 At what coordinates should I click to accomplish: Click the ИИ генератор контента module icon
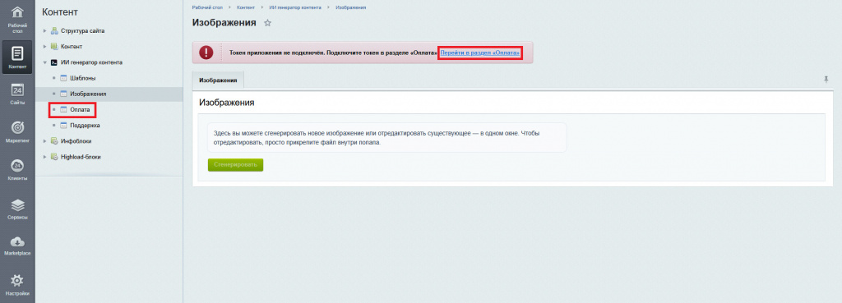[x=53, y=62]
